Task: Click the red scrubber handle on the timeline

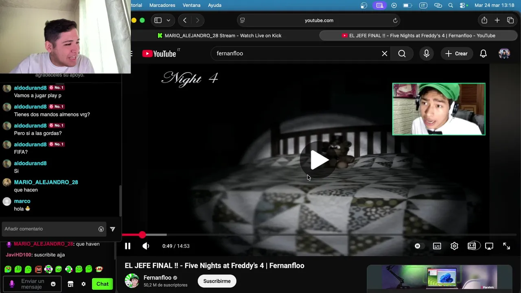Action: click(x=142, y=235)
